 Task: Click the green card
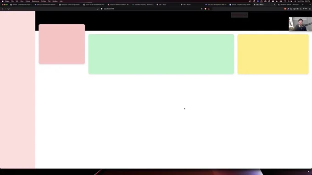[x=161, y=54]
